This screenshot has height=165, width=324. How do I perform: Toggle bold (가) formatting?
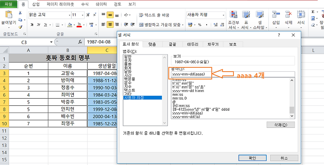(32, 25)
